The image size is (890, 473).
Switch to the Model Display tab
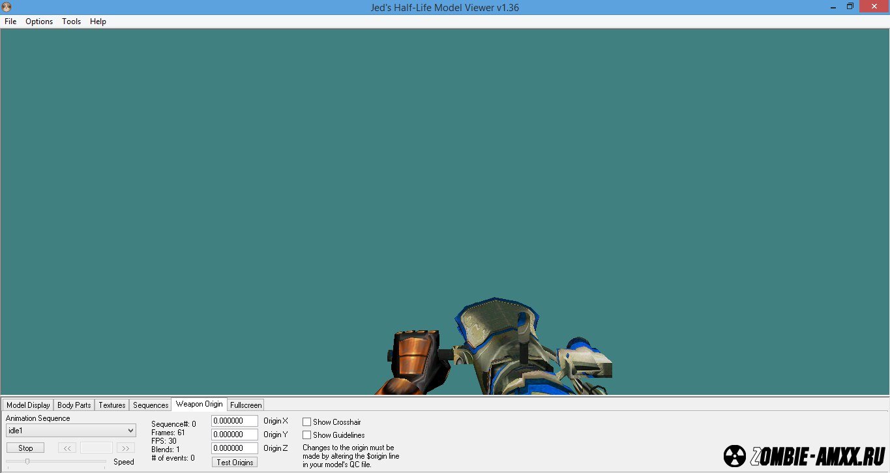click(x=28, y=405)
